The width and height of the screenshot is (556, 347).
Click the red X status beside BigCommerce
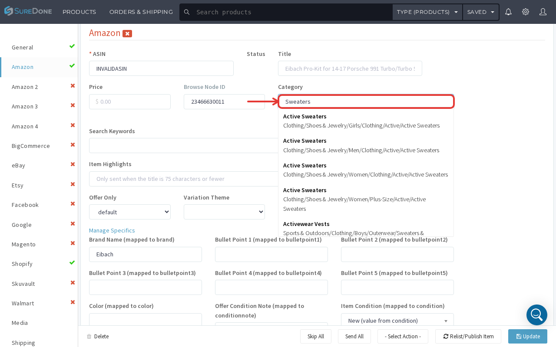coord(73,145)
